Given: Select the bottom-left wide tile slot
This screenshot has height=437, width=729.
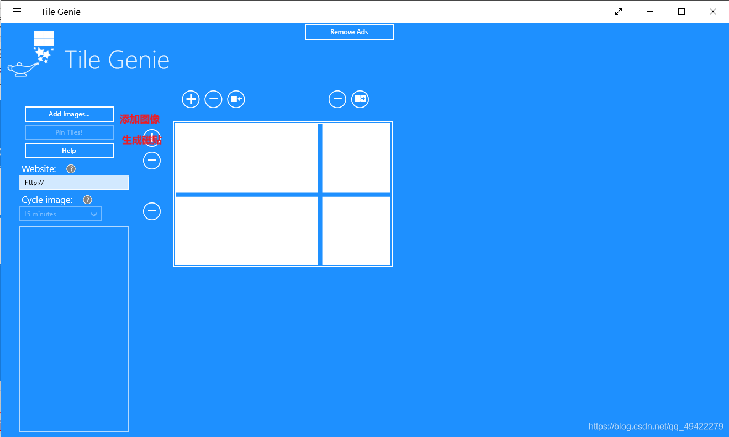Looking at the screenshot, I should (x=246, y=231).
